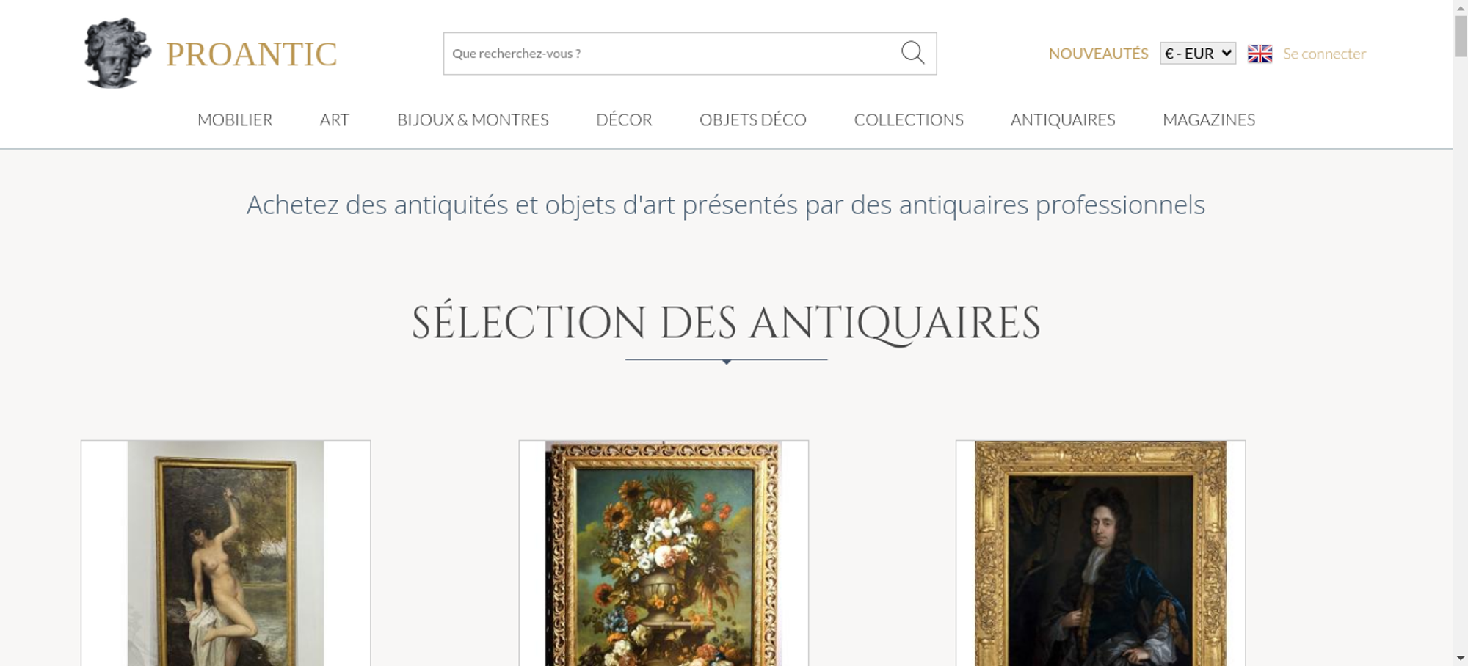Open the EUR currency dropdown
Viewport: 1468px width, 666px height.
pyautogui.click(x=1198, y=54)
